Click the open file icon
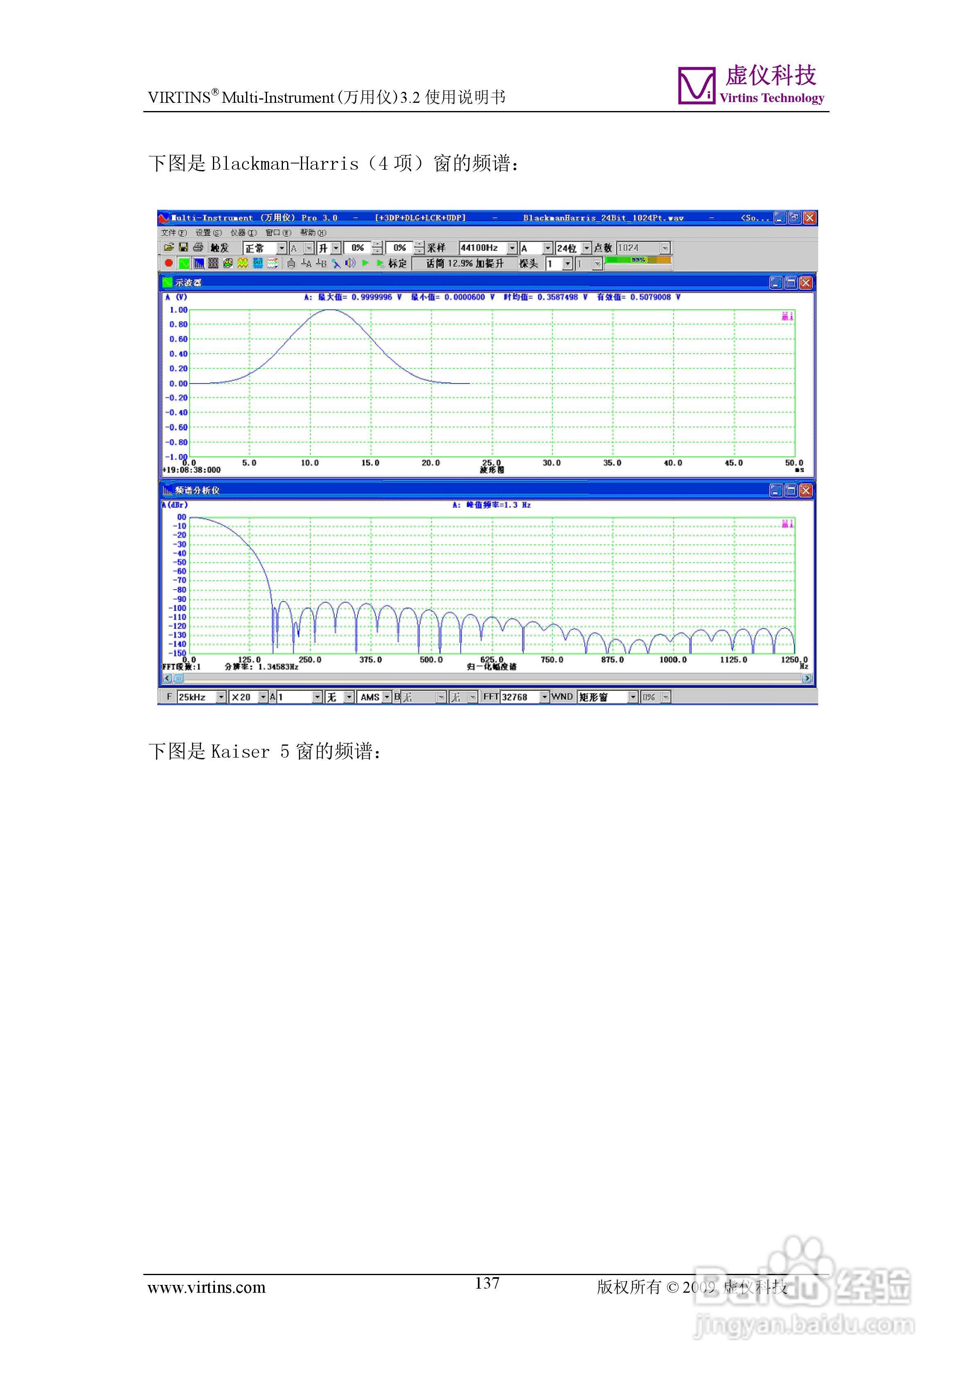This screenshot has height=1380, width=975. click(x=169, y=247)
